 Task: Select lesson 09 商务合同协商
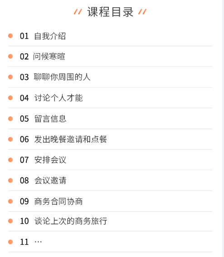(x=110, y=201)
